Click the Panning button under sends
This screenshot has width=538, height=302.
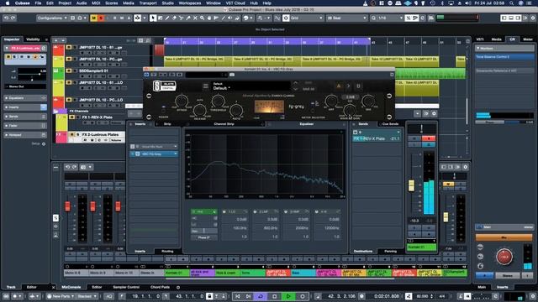click(x=390, y=252)
